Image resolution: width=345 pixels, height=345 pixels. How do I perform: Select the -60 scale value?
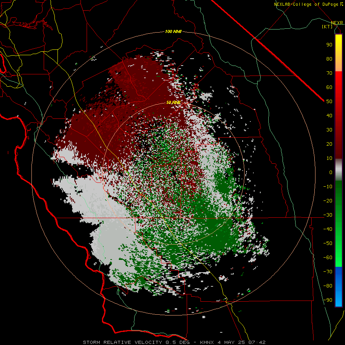328,258
